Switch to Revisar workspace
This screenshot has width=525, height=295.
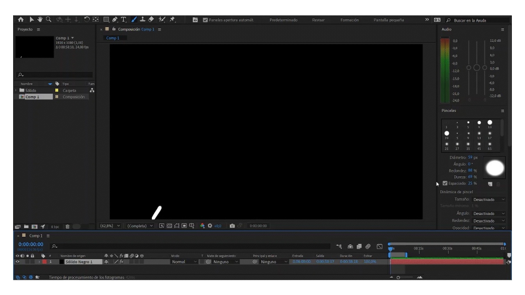pos(318,20)
